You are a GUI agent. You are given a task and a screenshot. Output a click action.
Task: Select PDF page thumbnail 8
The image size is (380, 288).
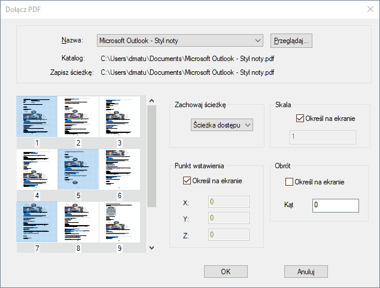click(x=78, y=222)
